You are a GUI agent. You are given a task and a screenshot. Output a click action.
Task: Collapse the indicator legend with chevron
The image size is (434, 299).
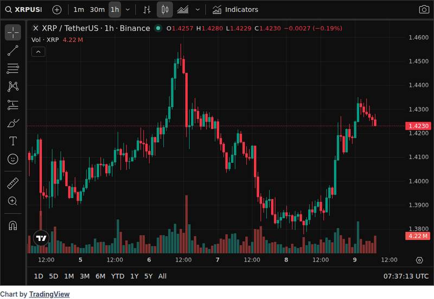tap(38, 52)
